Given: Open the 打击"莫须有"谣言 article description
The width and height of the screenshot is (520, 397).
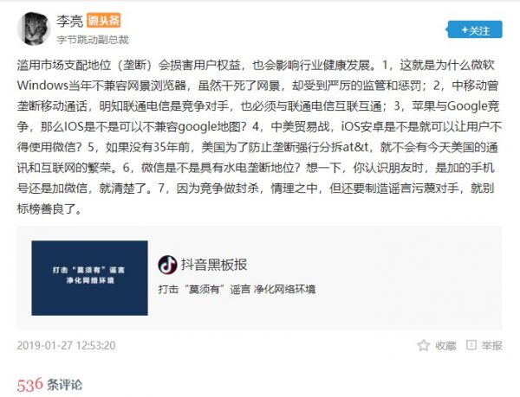Looking at the screenshot, I should pyautogui.click(x=237, y=289).
